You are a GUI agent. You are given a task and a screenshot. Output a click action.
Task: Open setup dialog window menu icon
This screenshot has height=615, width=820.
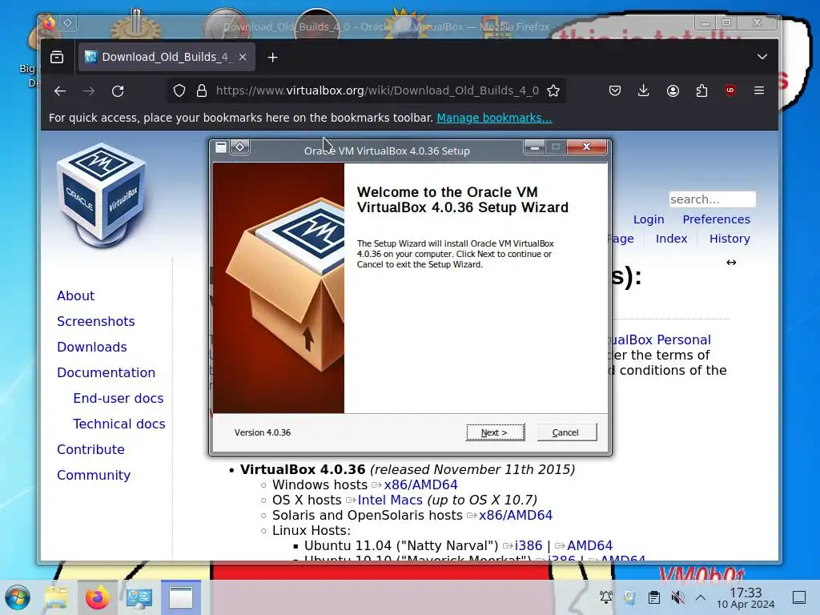pos(221,147)
